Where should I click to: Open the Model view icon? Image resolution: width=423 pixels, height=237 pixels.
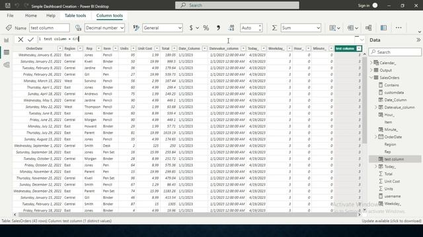coord(7,65)
